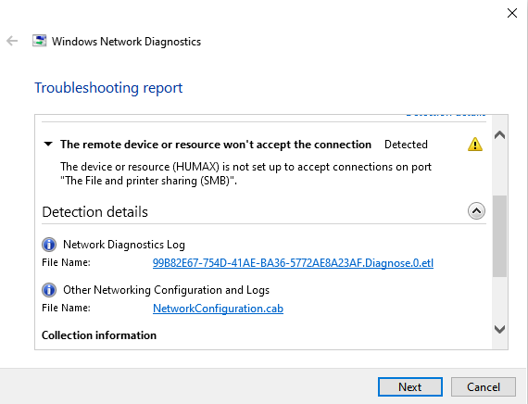Click the Other Networking Configuration and Logs label

(167, 290)
